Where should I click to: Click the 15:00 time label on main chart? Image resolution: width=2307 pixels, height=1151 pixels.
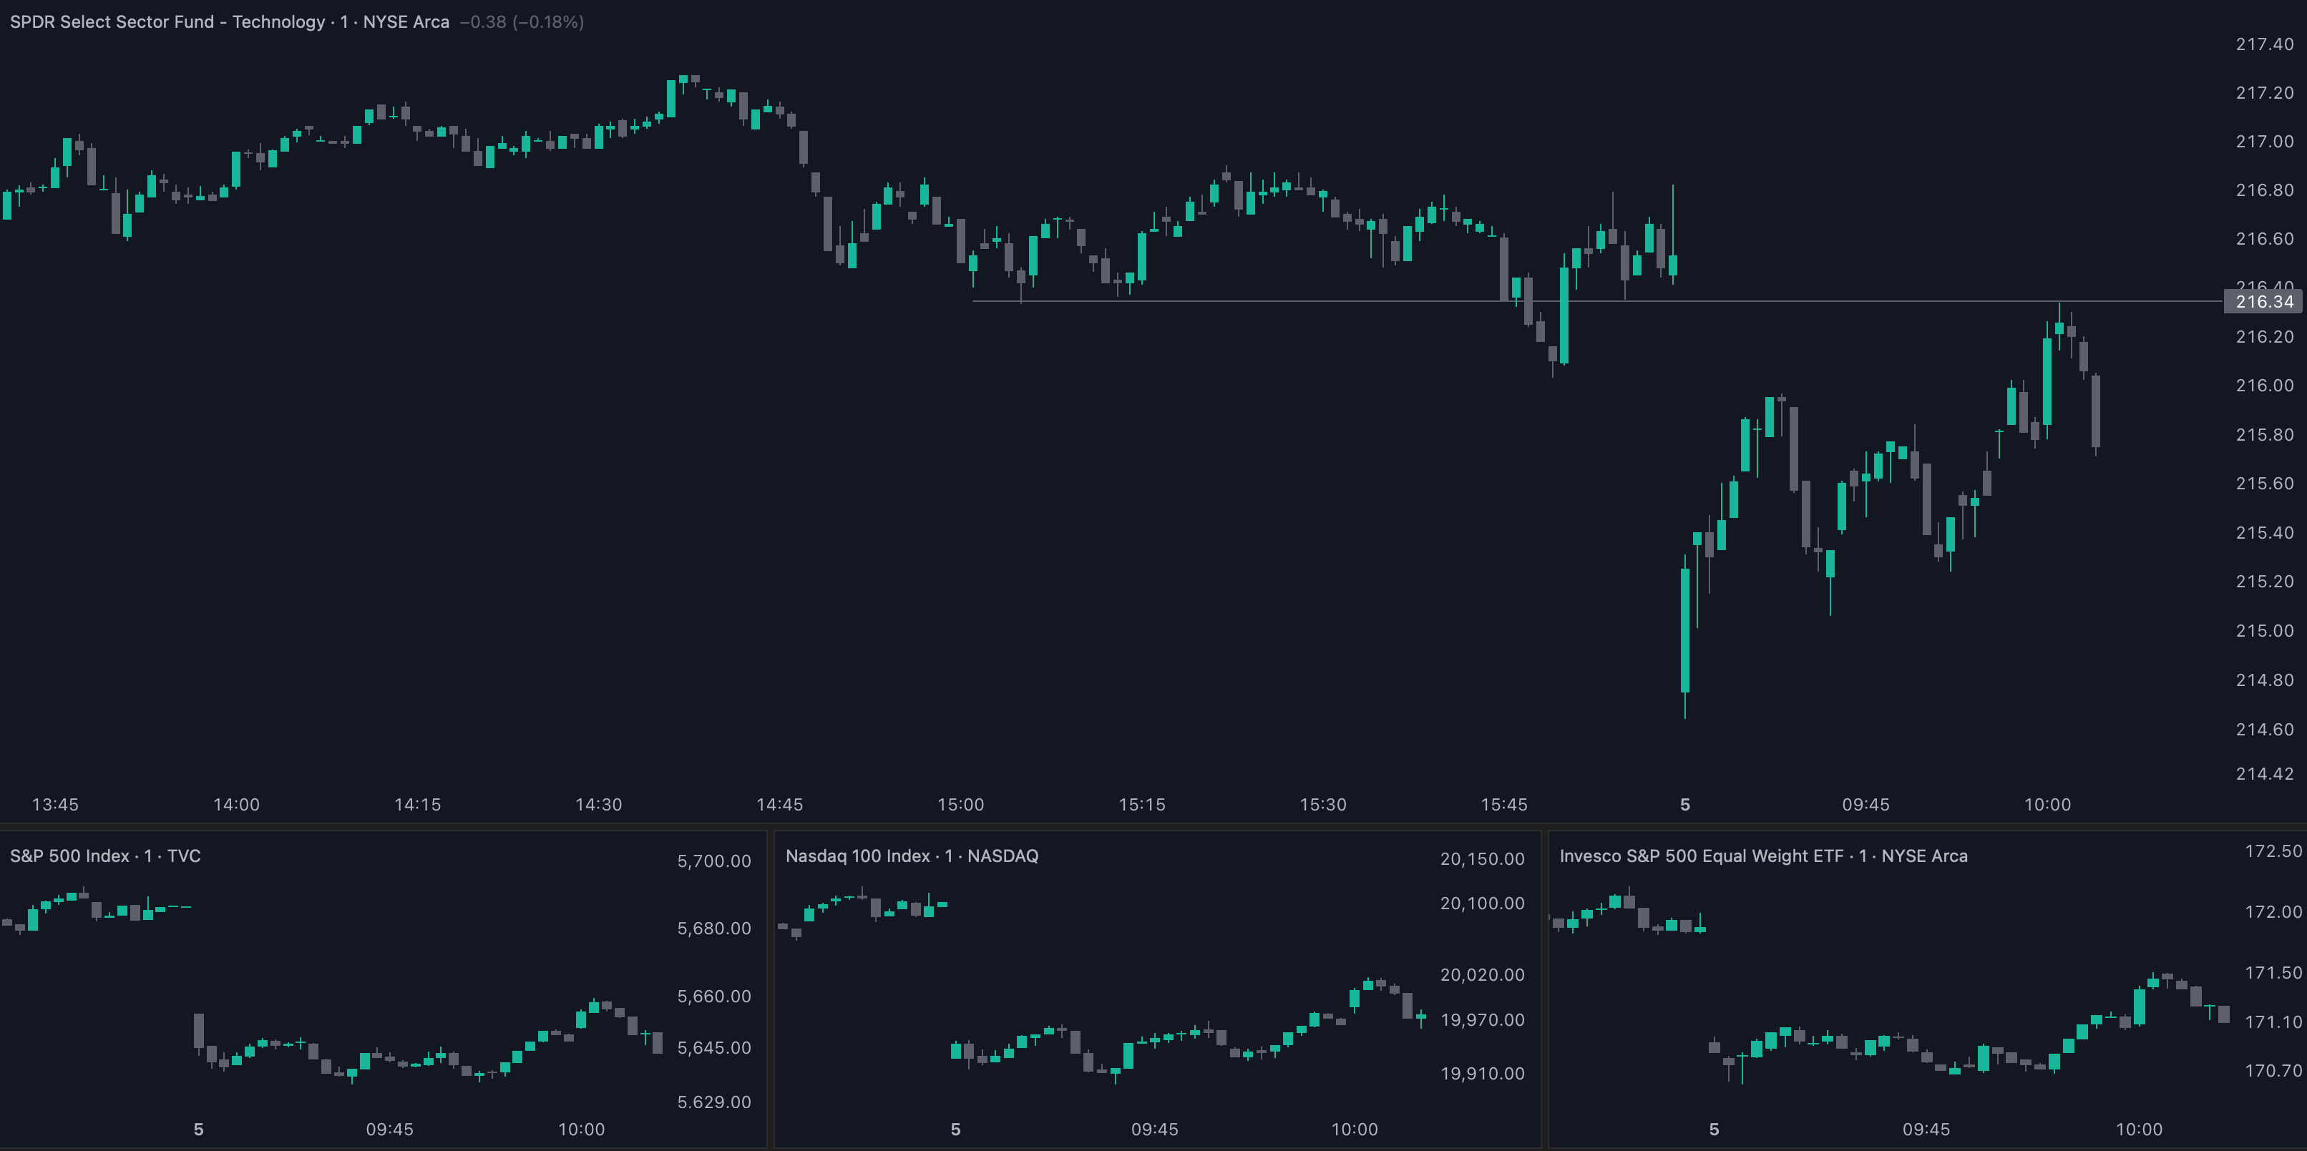point(960,804)
